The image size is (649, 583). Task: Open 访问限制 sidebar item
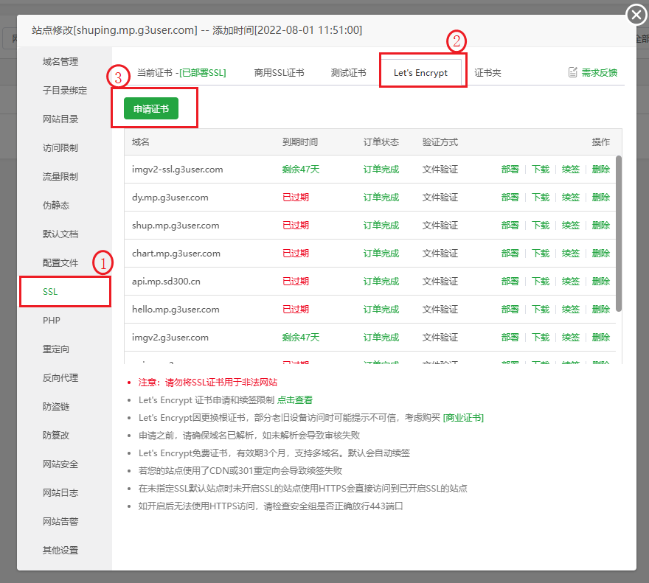pyautogui.click(x=60, y=147)
